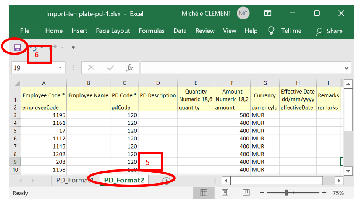Open the Ribbon Display Options icon
Screen dimensions: 364x205
coord(268,13)
